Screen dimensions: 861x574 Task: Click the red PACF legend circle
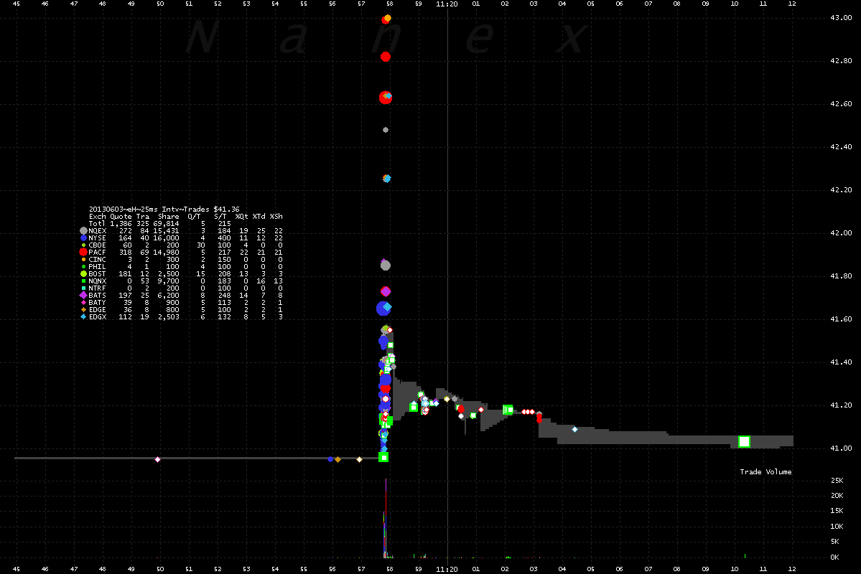[x=83, y=253]
